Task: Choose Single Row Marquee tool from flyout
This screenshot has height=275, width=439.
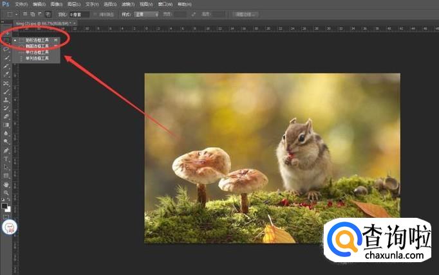Action: click(x=37, y=52)
